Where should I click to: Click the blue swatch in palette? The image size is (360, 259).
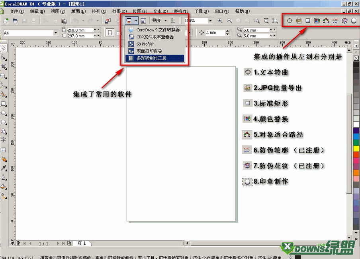[356, 136]
